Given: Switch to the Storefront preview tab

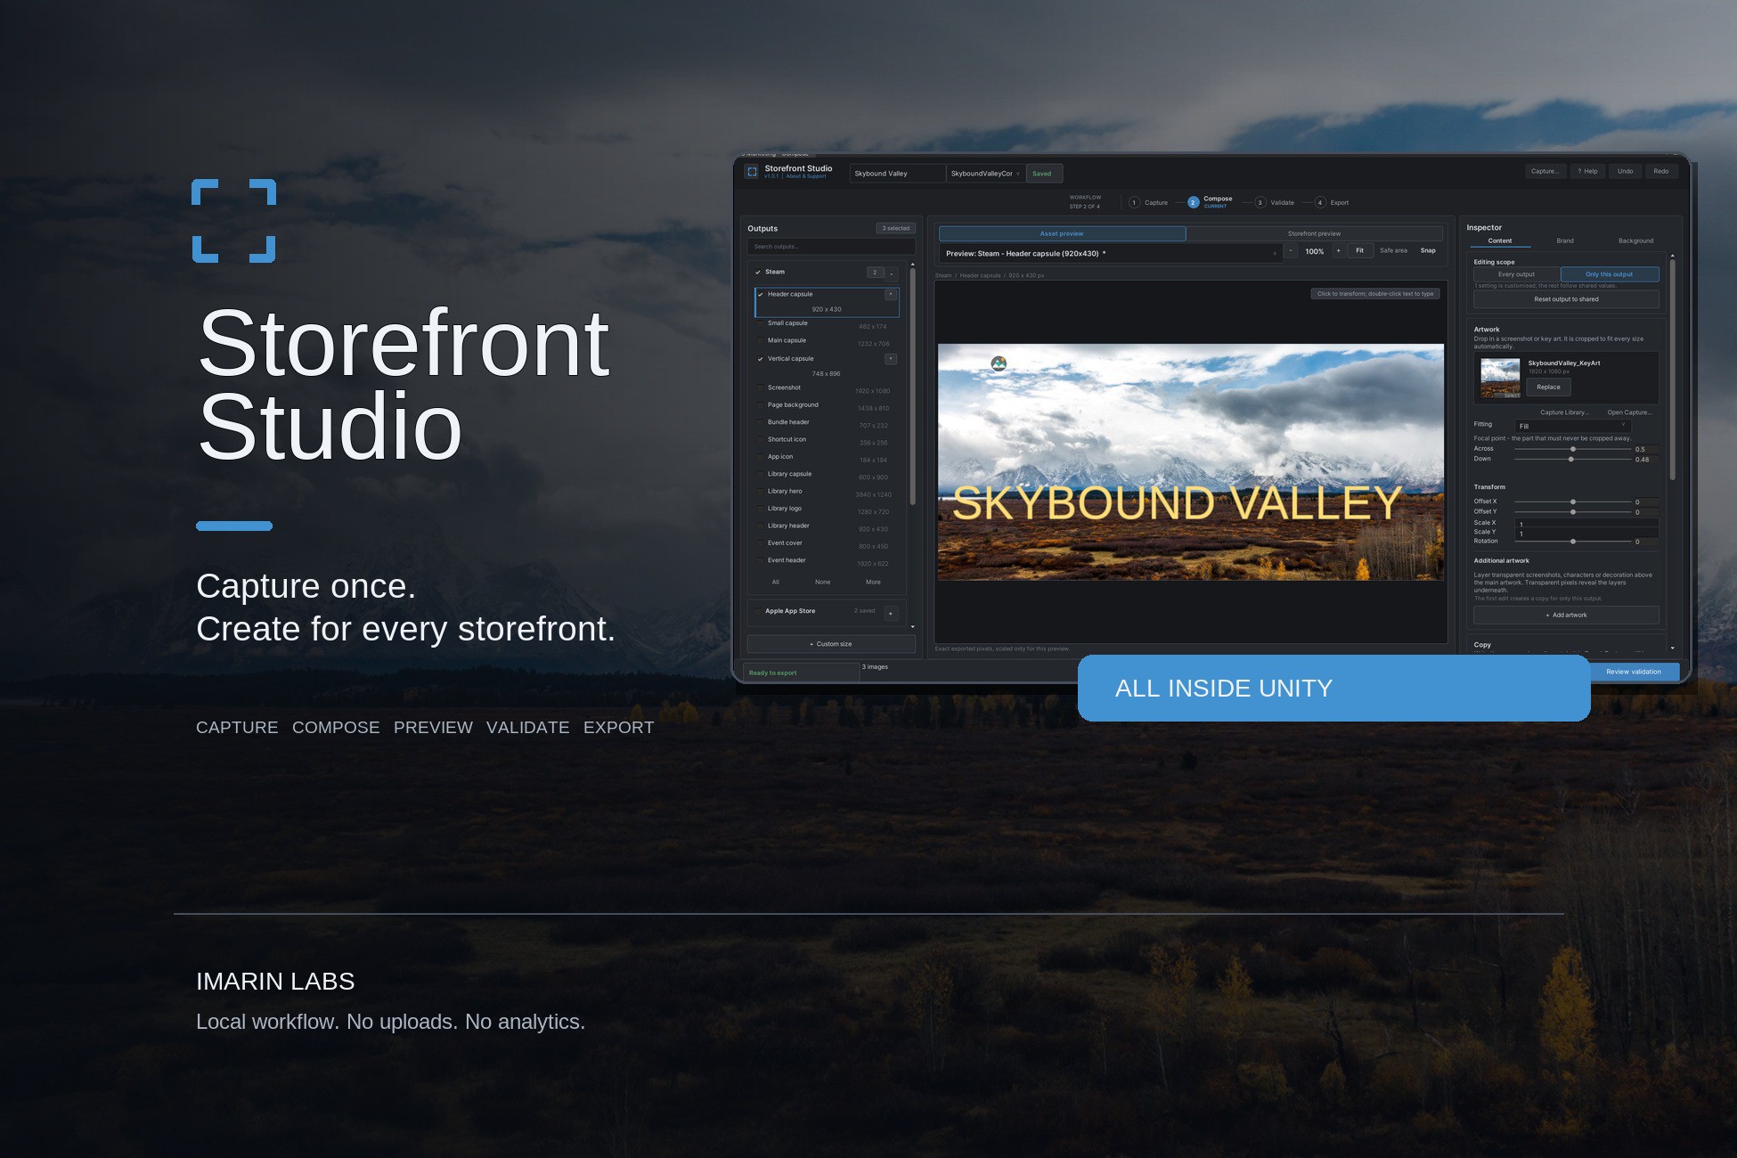Looking at the screenshot, I should pos(1314,233).
